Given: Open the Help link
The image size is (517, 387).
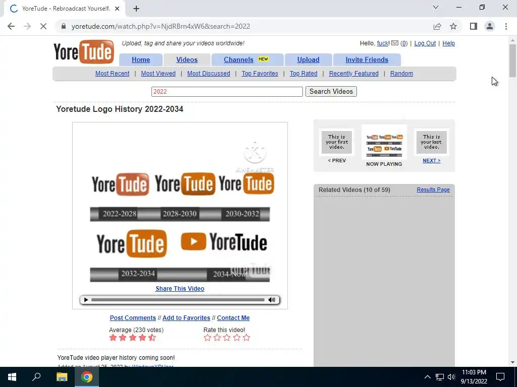Looking at the screenshot, I should 448,43.
